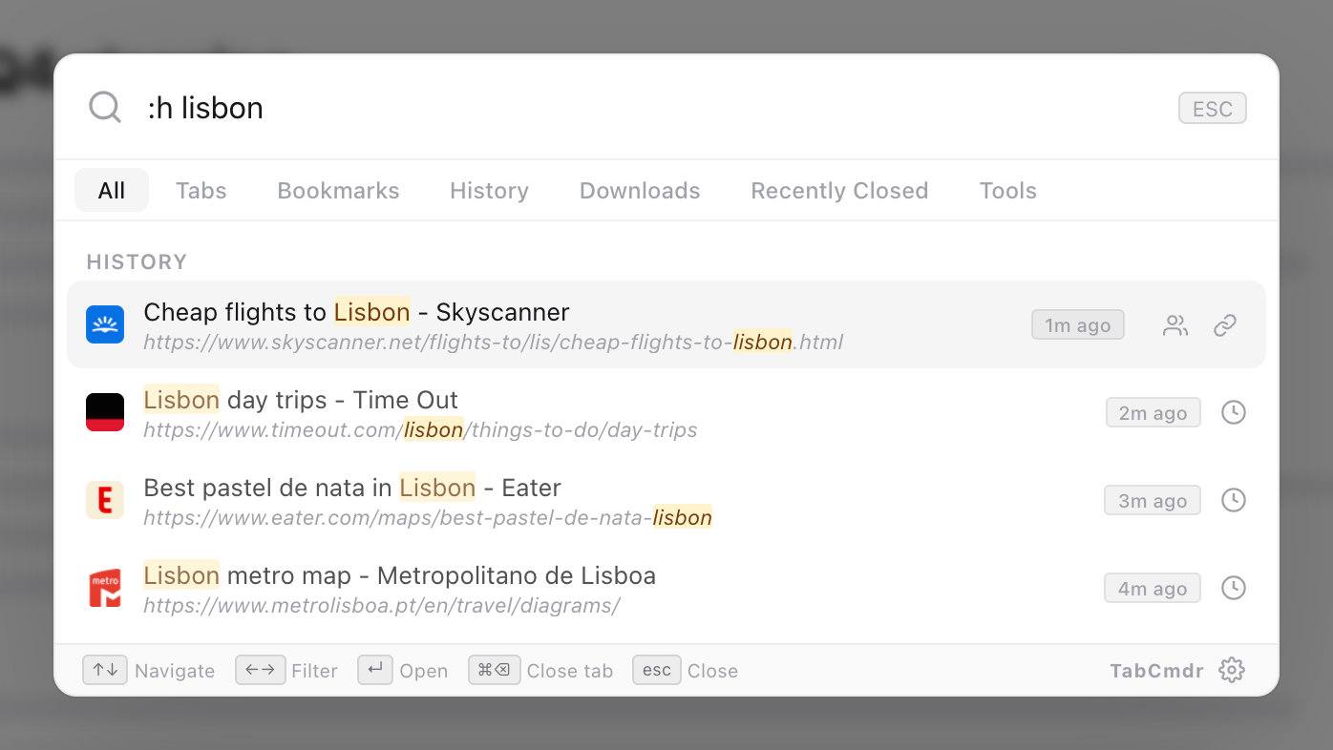Open the History tab

[489, 190]
